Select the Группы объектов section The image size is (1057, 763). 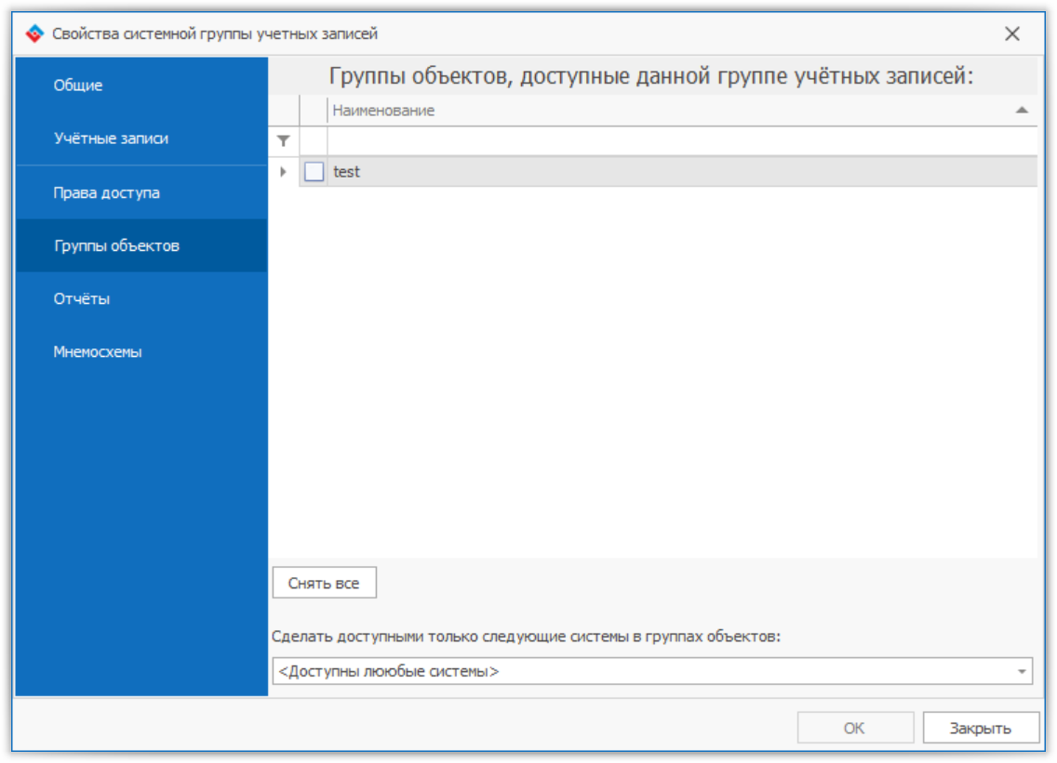[141, 245]
